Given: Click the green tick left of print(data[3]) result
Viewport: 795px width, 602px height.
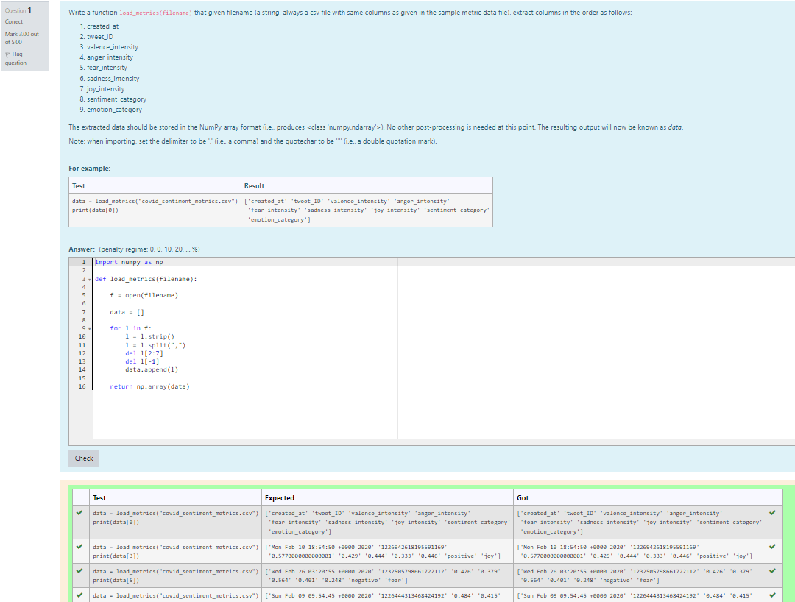Looking at the screenshot, I should pyautogui.click(x=79, y=547).
